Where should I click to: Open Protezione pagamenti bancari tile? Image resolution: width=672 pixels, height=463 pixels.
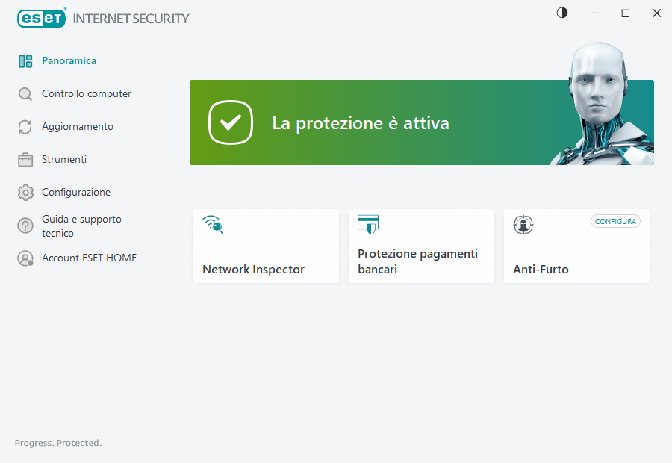421,246
